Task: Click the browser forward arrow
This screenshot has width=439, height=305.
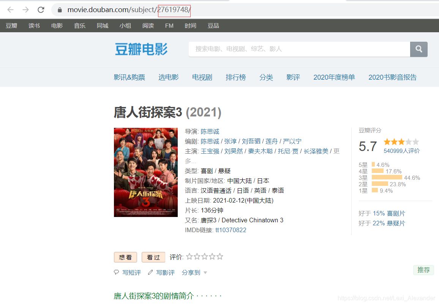Action: coord(25,10)
